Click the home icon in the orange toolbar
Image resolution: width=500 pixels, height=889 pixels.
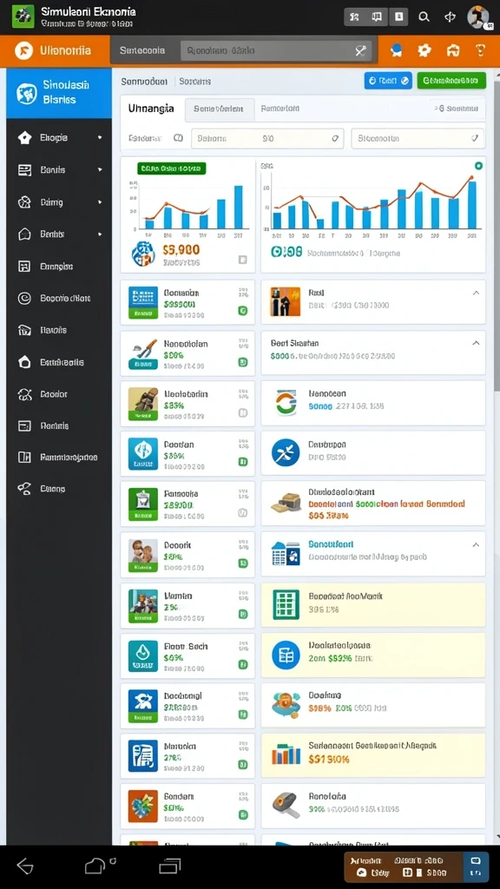(x=452, y=51)
